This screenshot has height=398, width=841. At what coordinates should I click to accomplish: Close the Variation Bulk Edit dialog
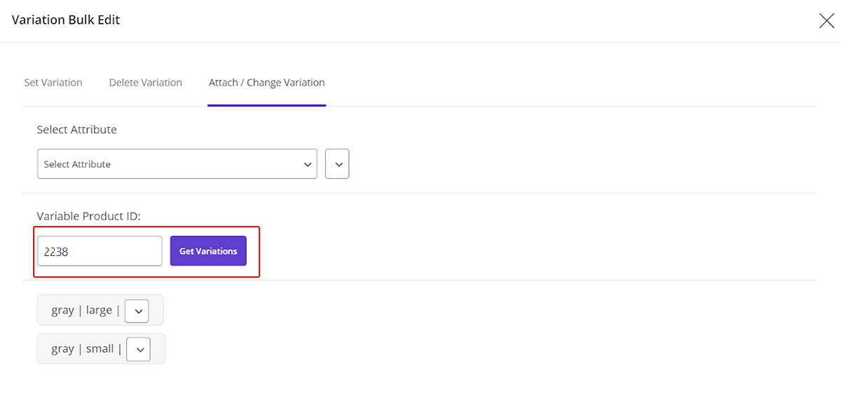coord(826,21)
